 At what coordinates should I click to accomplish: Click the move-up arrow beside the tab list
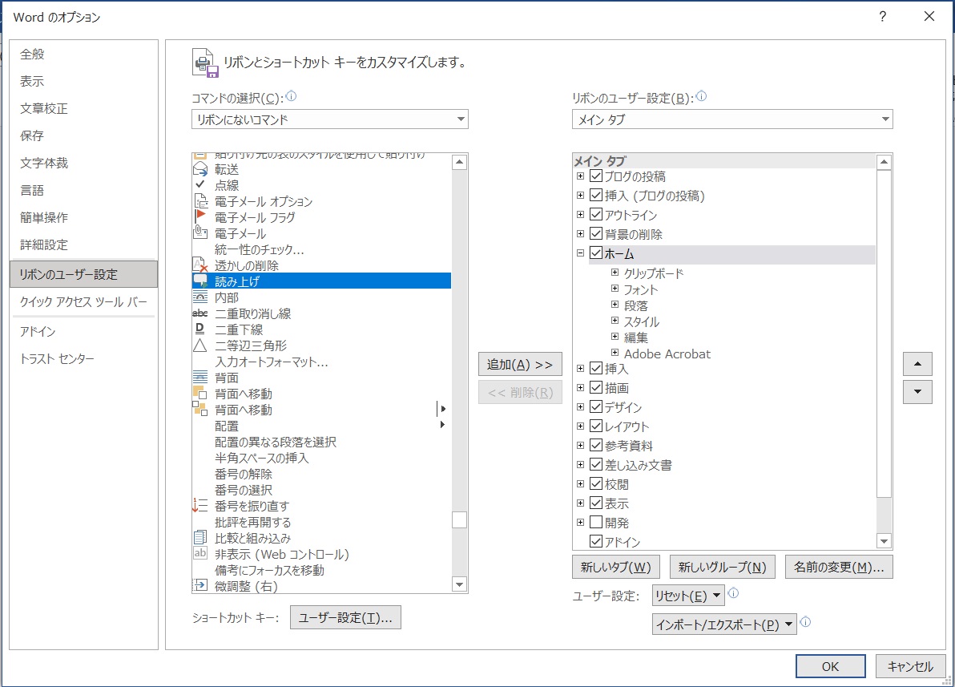tap(917, 363)
